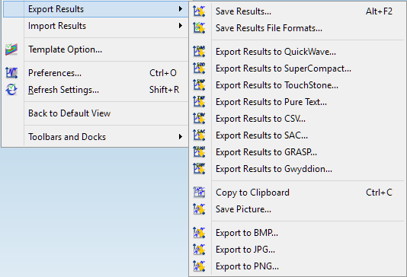Click the Refresh Settings icon
This screenshot has height=277, width=407.
click(x=11, y=90)
